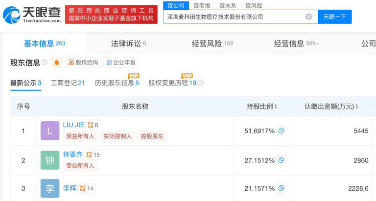Screen dimensions: 376x201
Task: Click the TianYanCha logo
Action: click(30, 15)
